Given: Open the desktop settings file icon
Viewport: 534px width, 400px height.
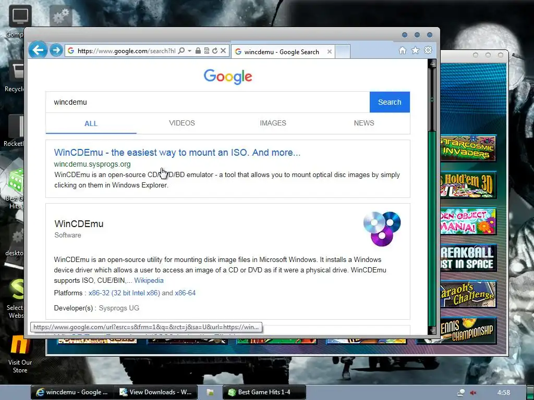Looking at the screenshot, I should [16, 235].
